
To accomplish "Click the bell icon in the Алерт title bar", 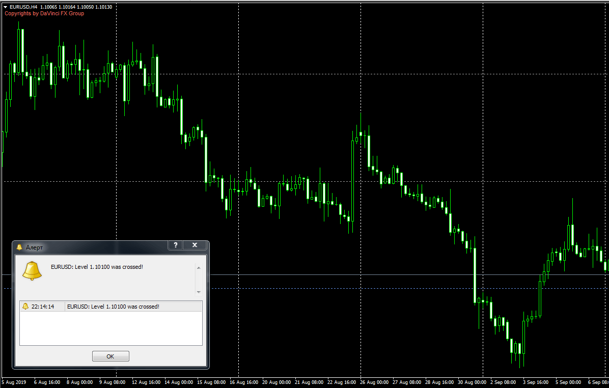I will click(x=19, y=247).
